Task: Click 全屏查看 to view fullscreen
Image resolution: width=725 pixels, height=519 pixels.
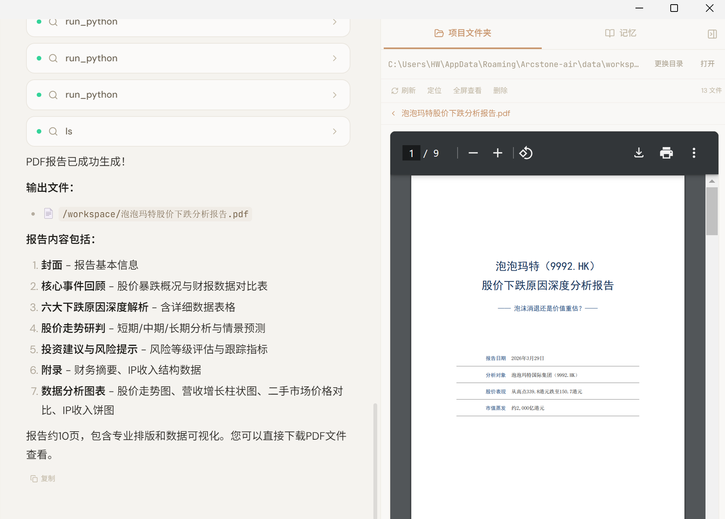Action: coord(468,90)
